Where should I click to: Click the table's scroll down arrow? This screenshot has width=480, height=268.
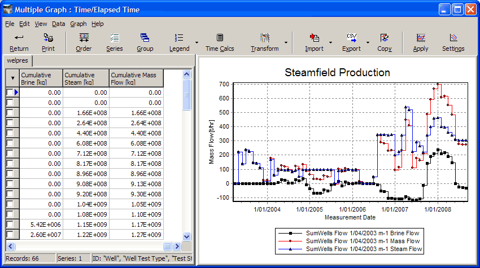(x=186, y=236)
